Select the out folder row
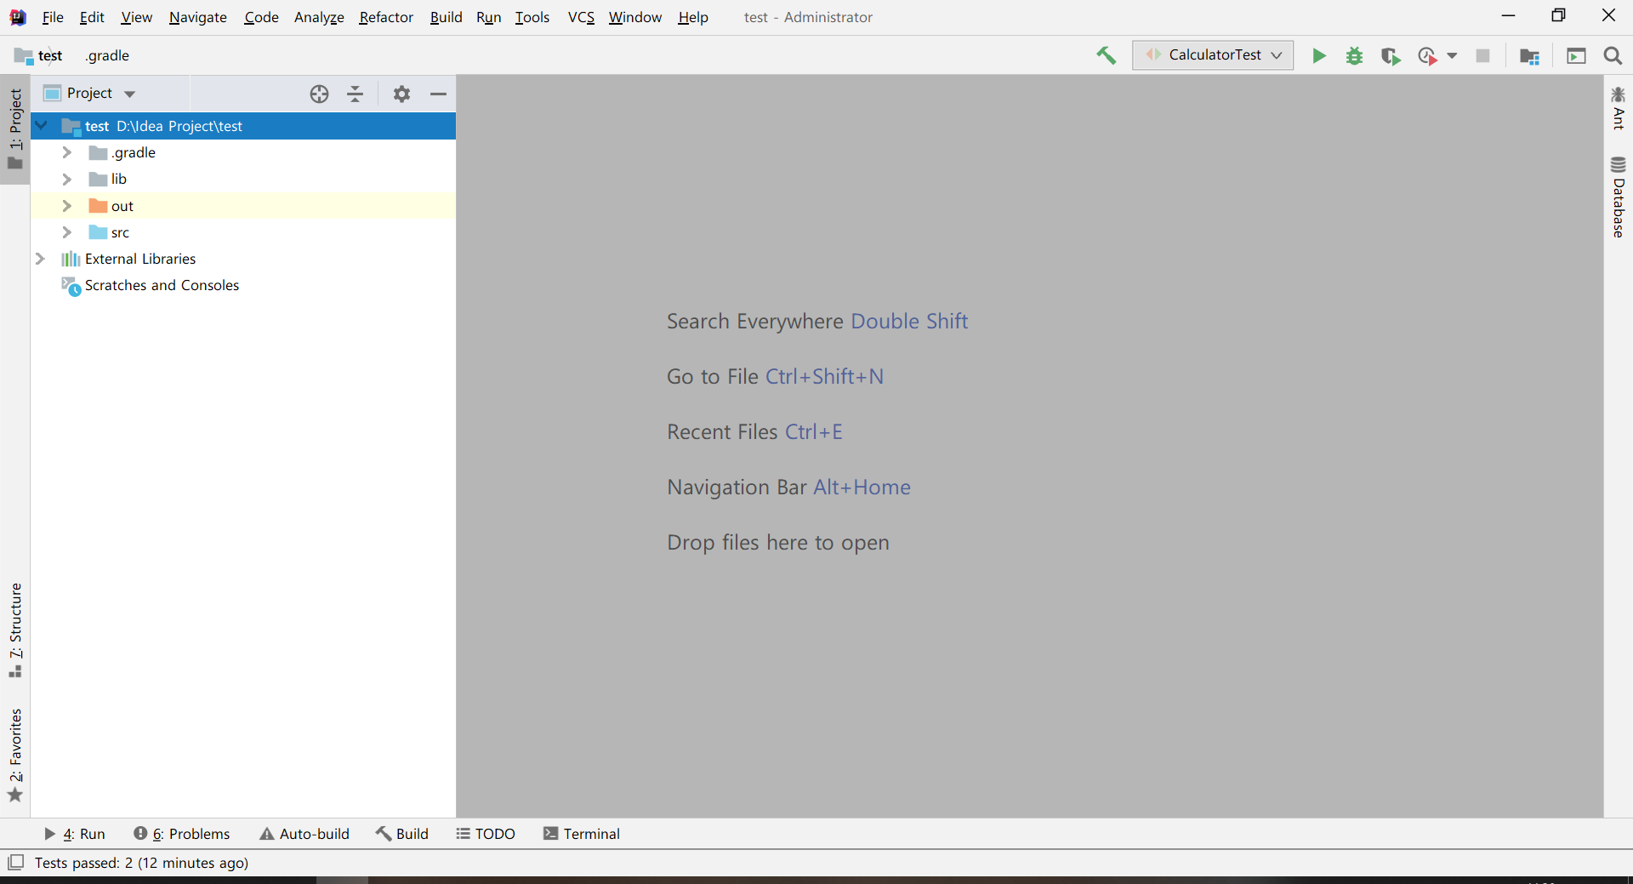 (x=243, y=206)
